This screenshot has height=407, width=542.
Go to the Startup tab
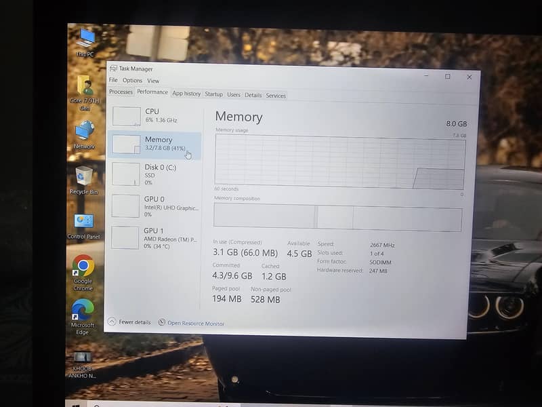pyautogui.click(x=213, y=94)
